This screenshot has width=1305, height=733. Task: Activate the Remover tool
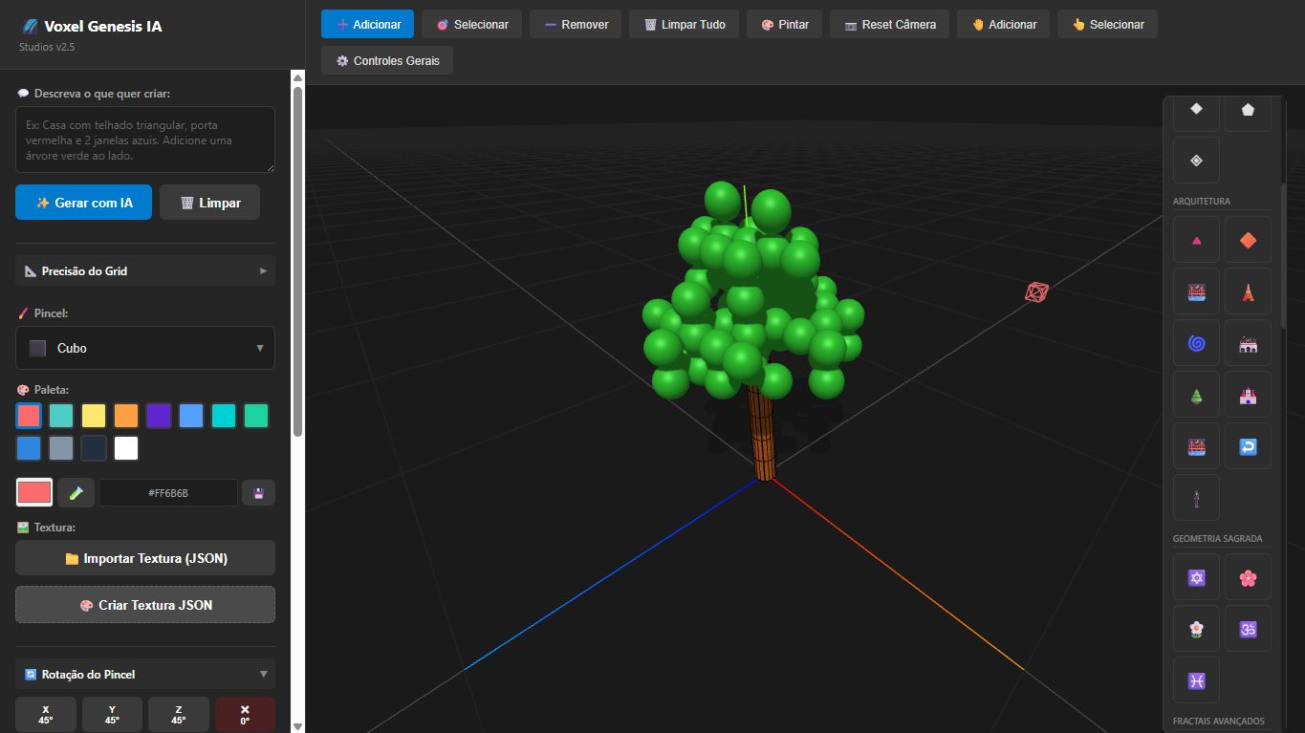576,24
